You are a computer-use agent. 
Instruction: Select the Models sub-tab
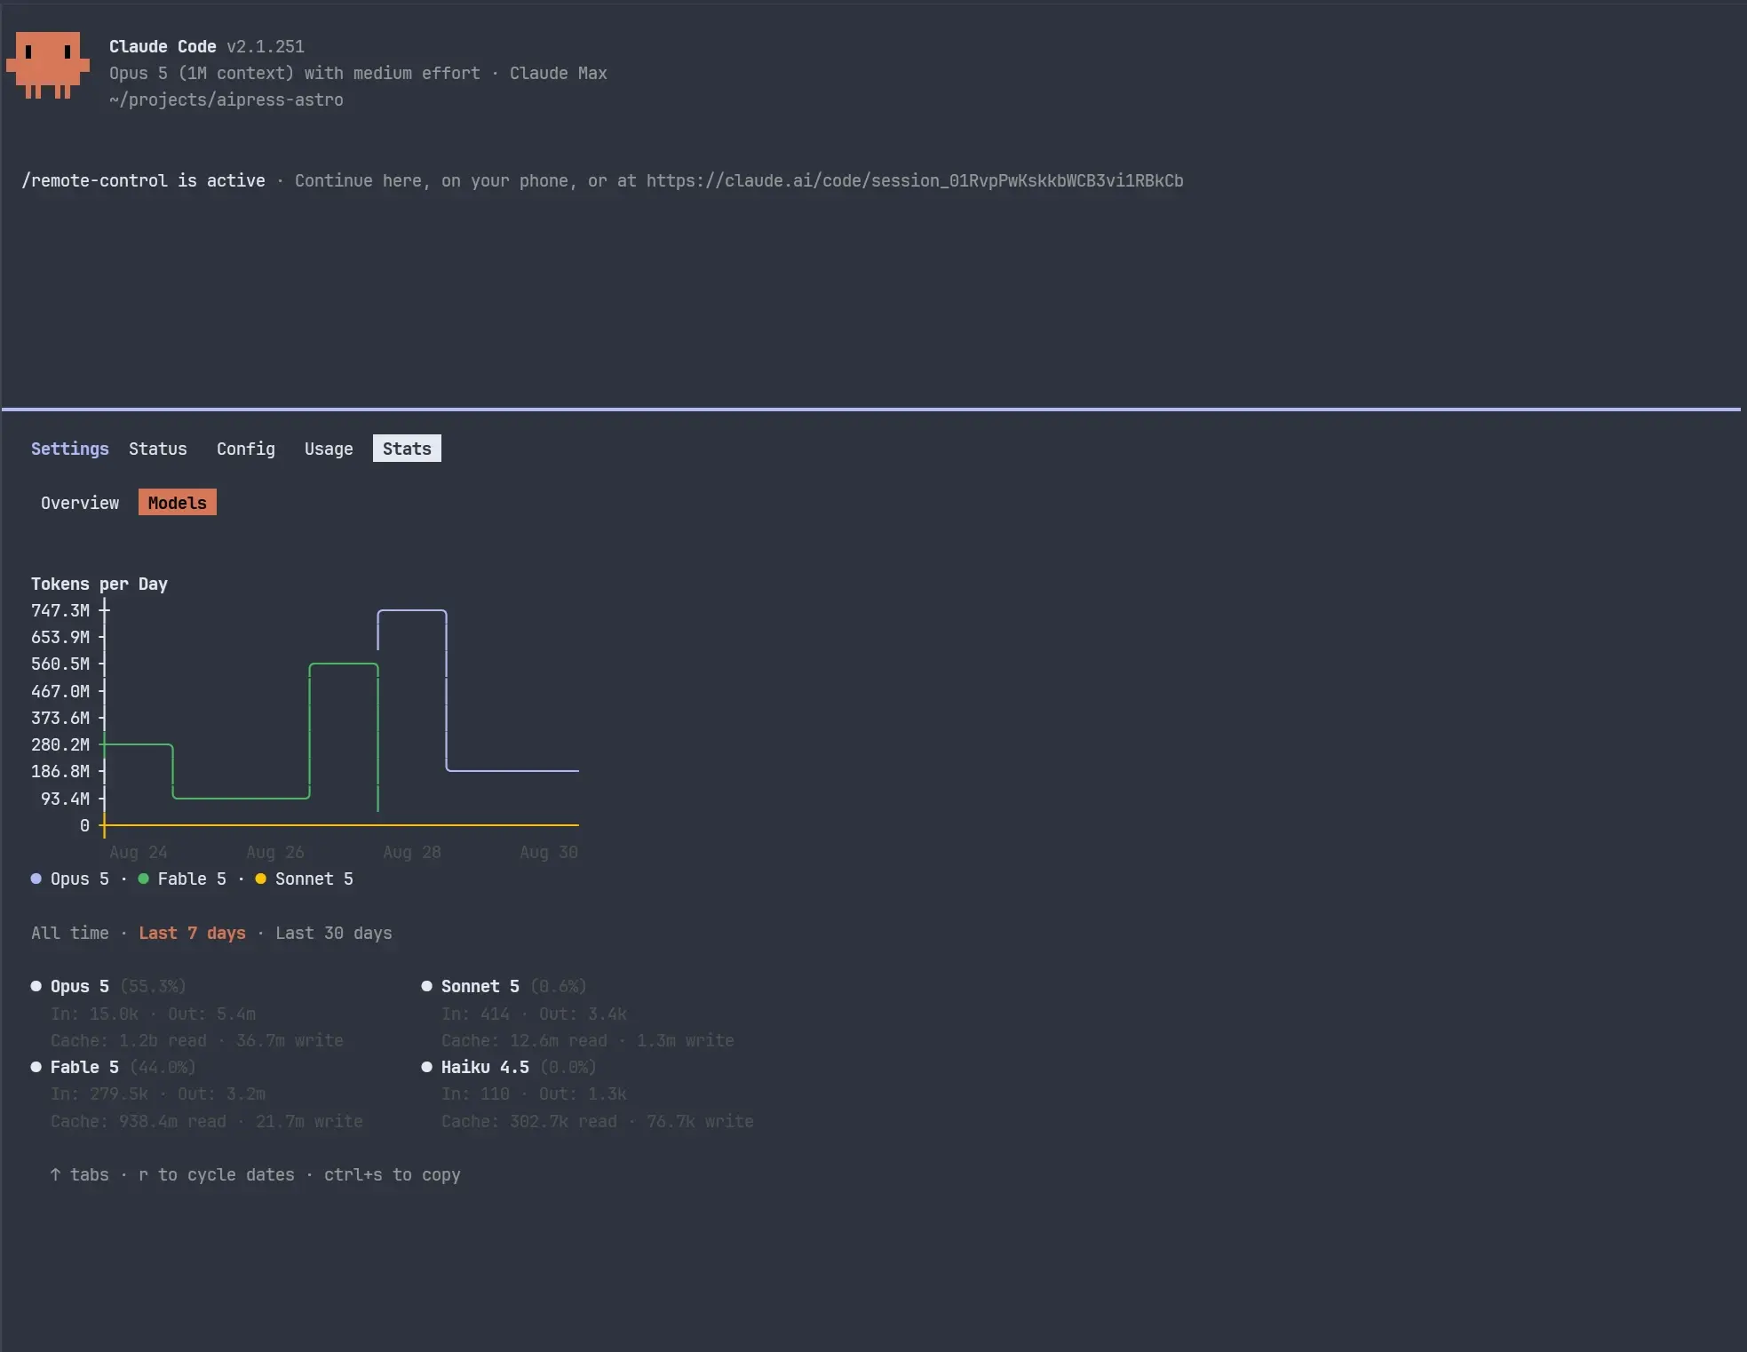tap(178, 503)
